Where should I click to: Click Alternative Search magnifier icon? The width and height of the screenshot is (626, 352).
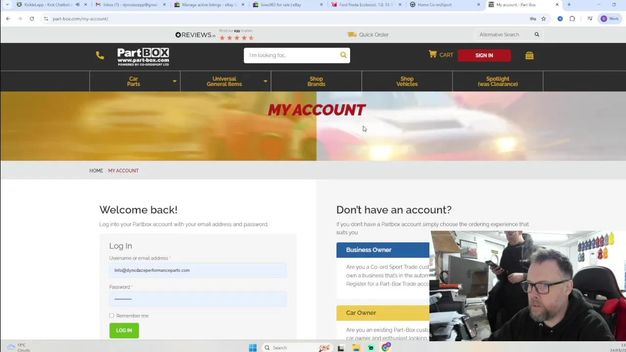pyautogui.click(x=537, y=35)
